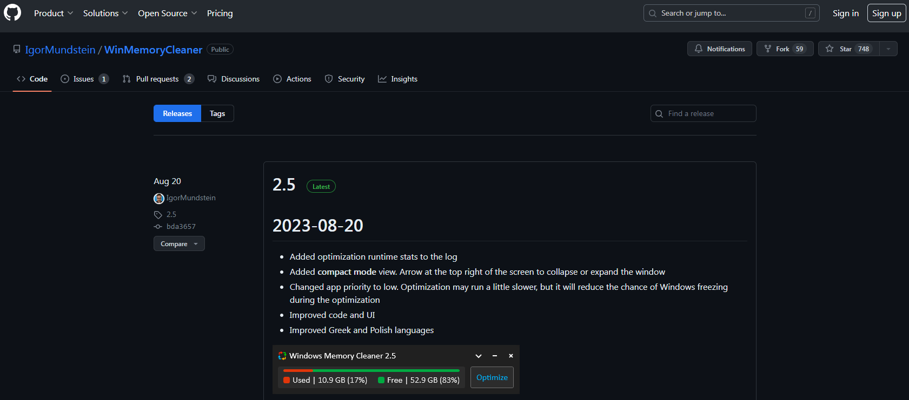This screenshot has width=909, height=400.
Task: Open the WinMemoryCleaner repository link
Action: 153,50
